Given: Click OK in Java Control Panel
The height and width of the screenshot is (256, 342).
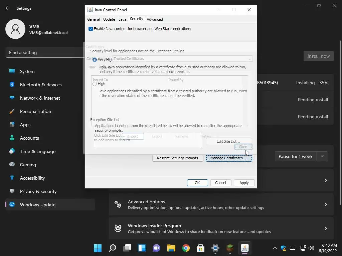Looking at the screenshot, I should point(197,183).
